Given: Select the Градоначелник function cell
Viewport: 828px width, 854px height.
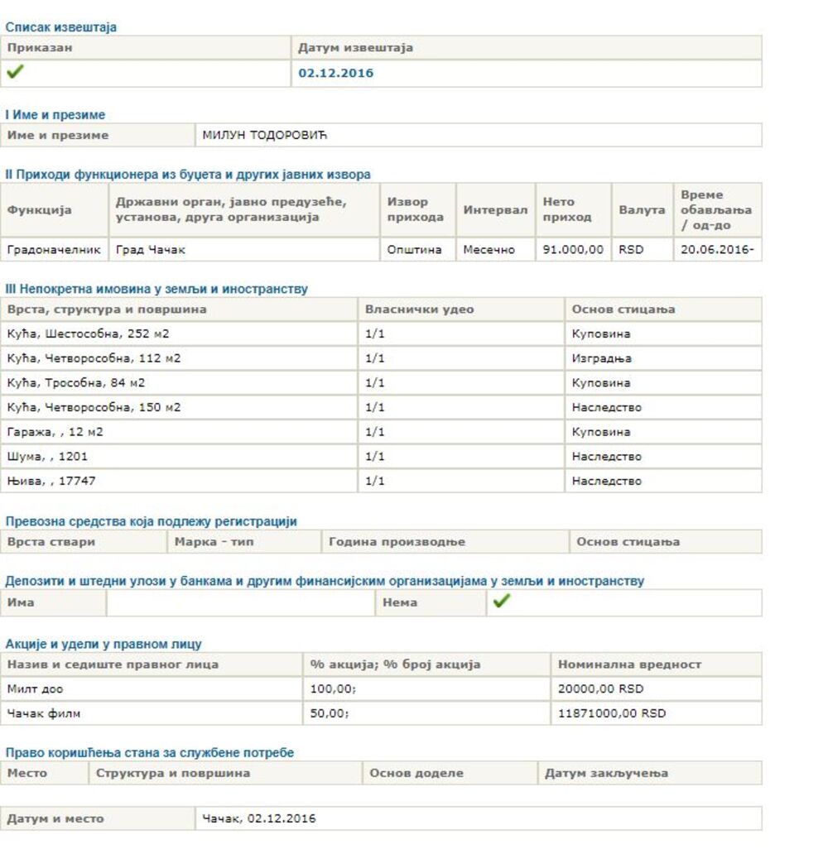Looking at the screenshot, I should point(54,249).
